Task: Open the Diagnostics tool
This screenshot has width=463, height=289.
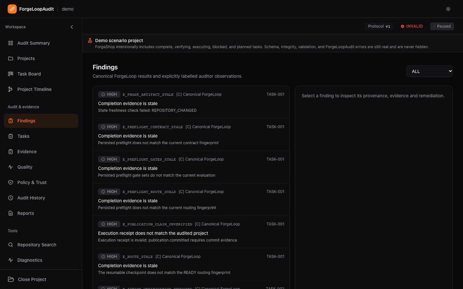Action: pyautogui.click(x=41, y=260)
